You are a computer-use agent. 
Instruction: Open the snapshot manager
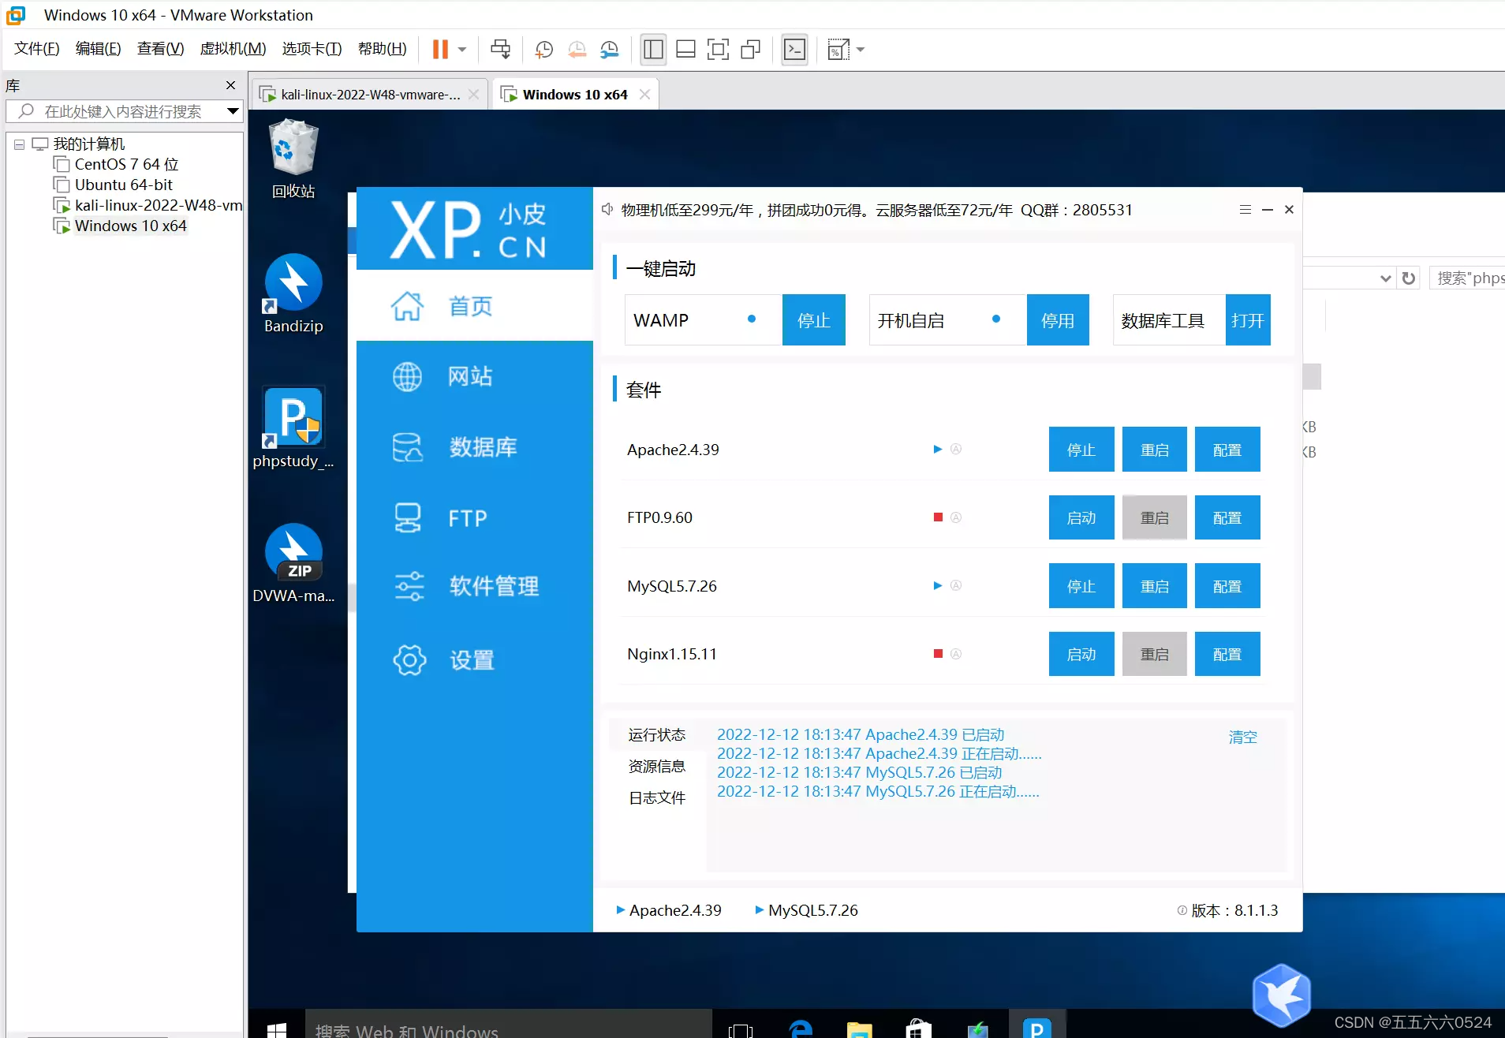(610, 50)
